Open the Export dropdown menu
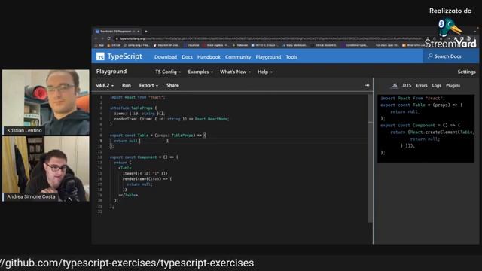Viewport: 482px width, 271px height. click(148, 85)
